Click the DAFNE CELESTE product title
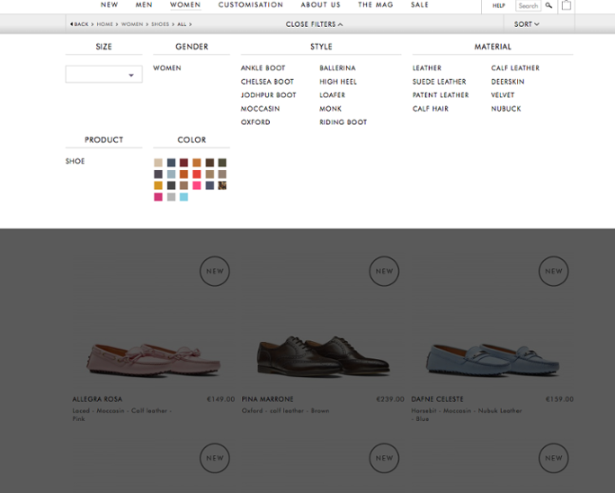Screen dimensions: 615x493 coord(437,399)
